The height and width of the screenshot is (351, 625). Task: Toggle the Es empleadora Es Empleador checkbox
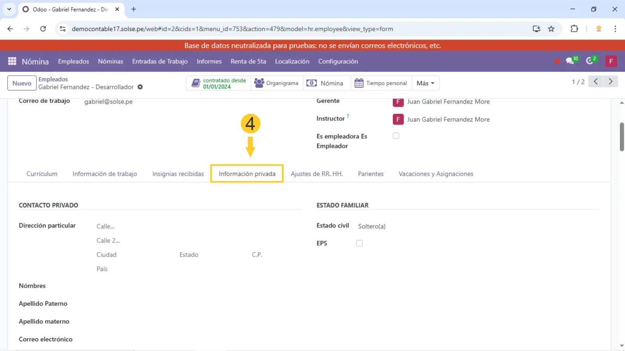point(396,136)
